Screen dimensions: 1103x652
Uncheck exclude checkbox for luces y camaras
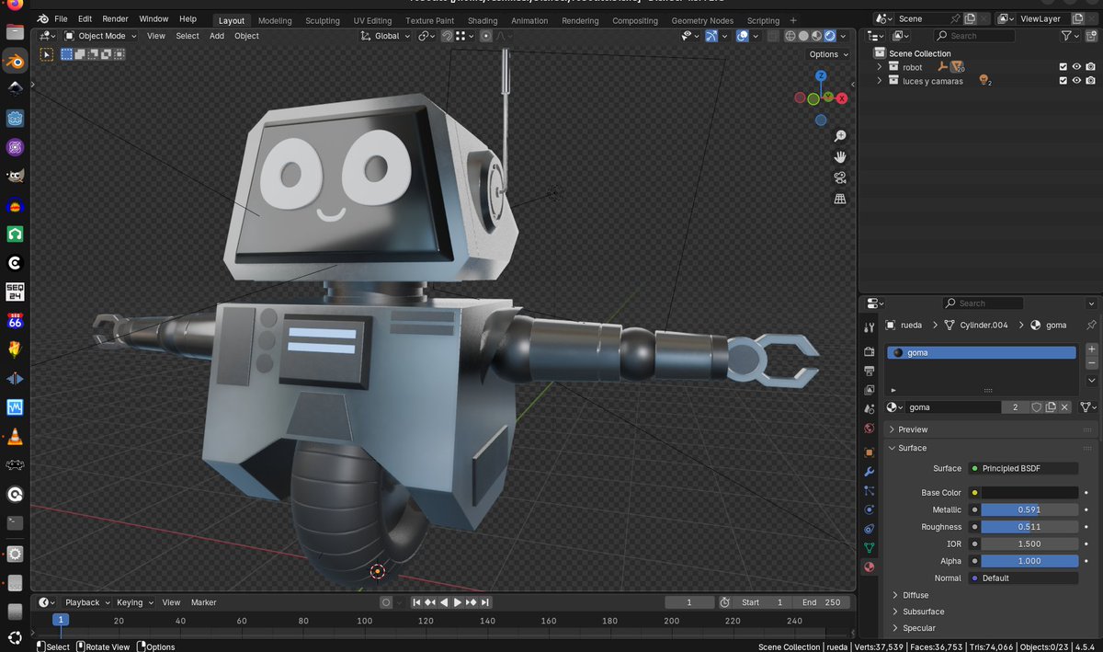point(1063,81)
